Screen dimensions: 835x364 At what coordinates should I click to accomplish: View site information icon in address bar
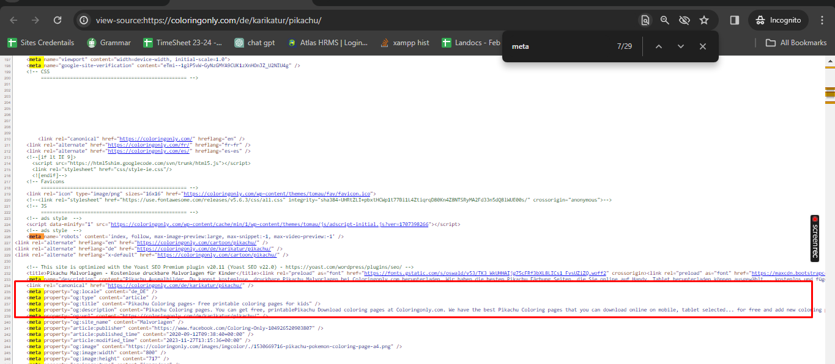point(84,20)
